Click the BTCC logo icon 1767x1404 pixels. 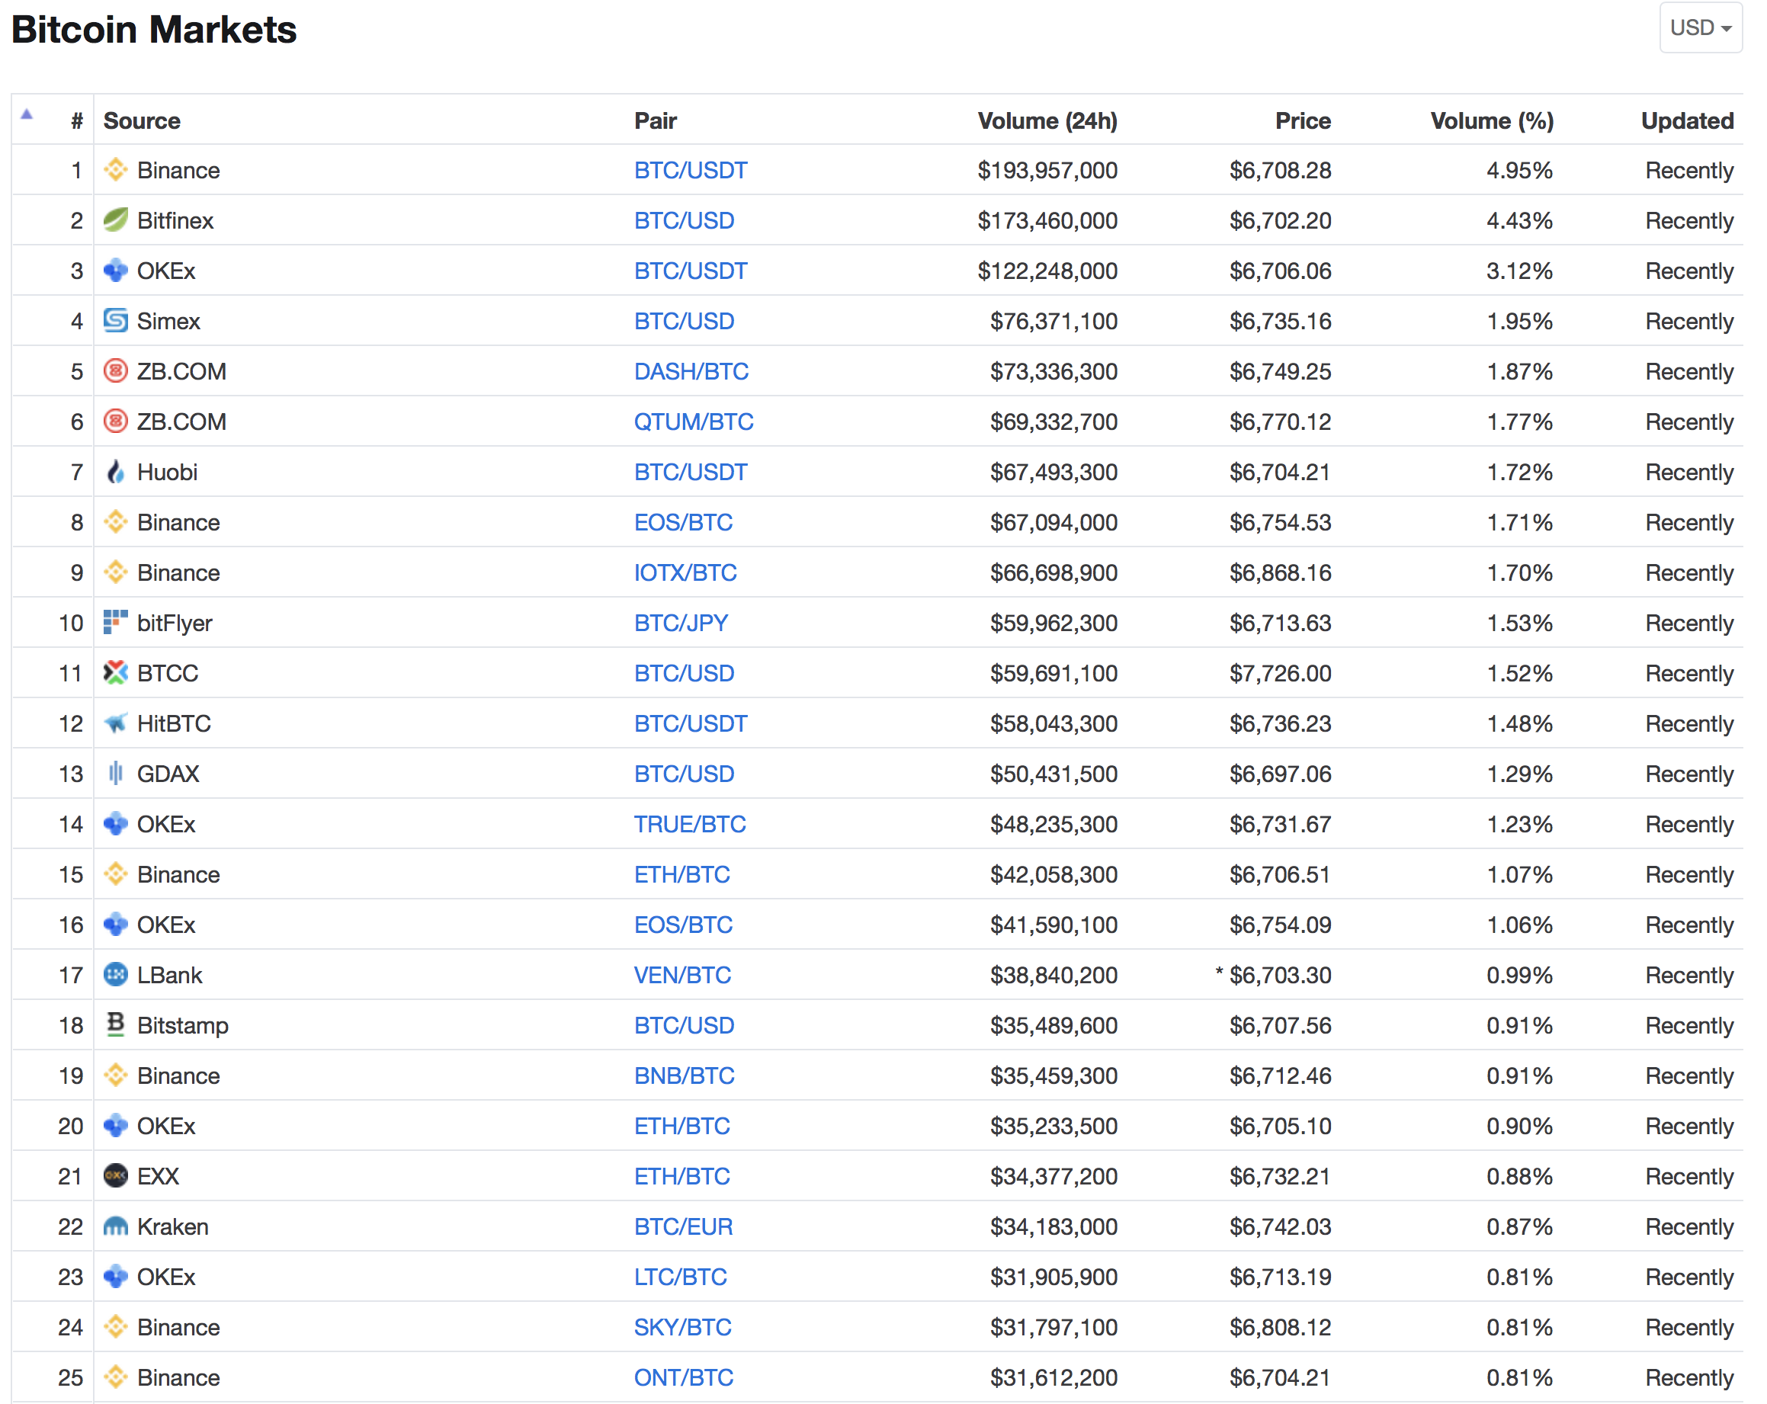(x=116, y=672)
